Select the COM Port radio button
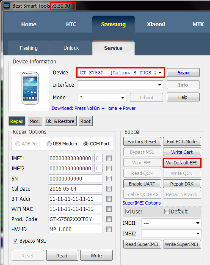This screenshot has width=210, height=265. pyautogui.click(x=86, y=144)
